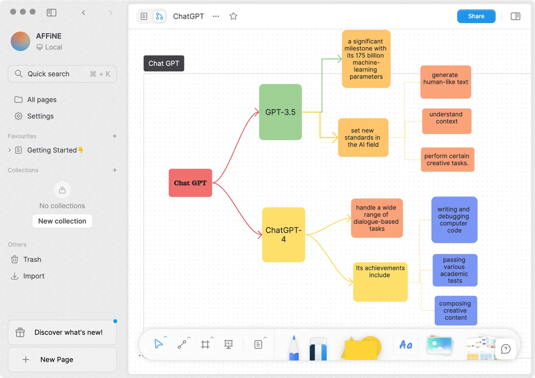
Task: Go back with the left arrow
Action: 84,13
